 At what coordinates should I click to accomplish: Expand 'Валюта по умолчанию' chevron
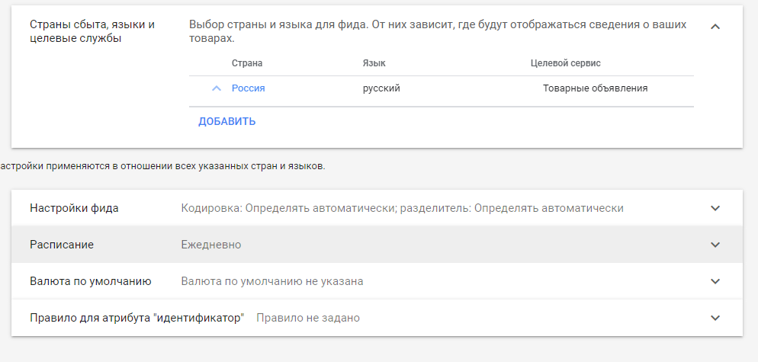(715, 281)
